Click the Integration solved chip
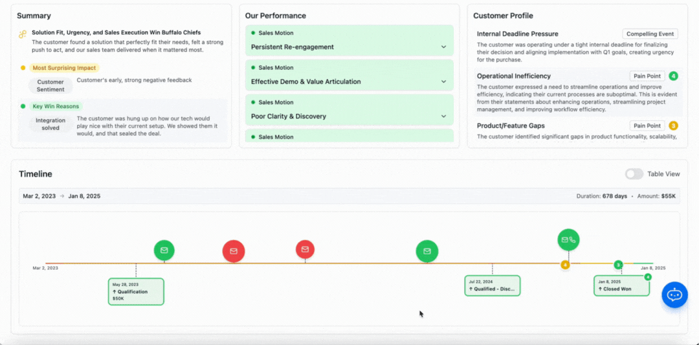The height and width of the screenshot is (345, 699). (x=50, y=124)
